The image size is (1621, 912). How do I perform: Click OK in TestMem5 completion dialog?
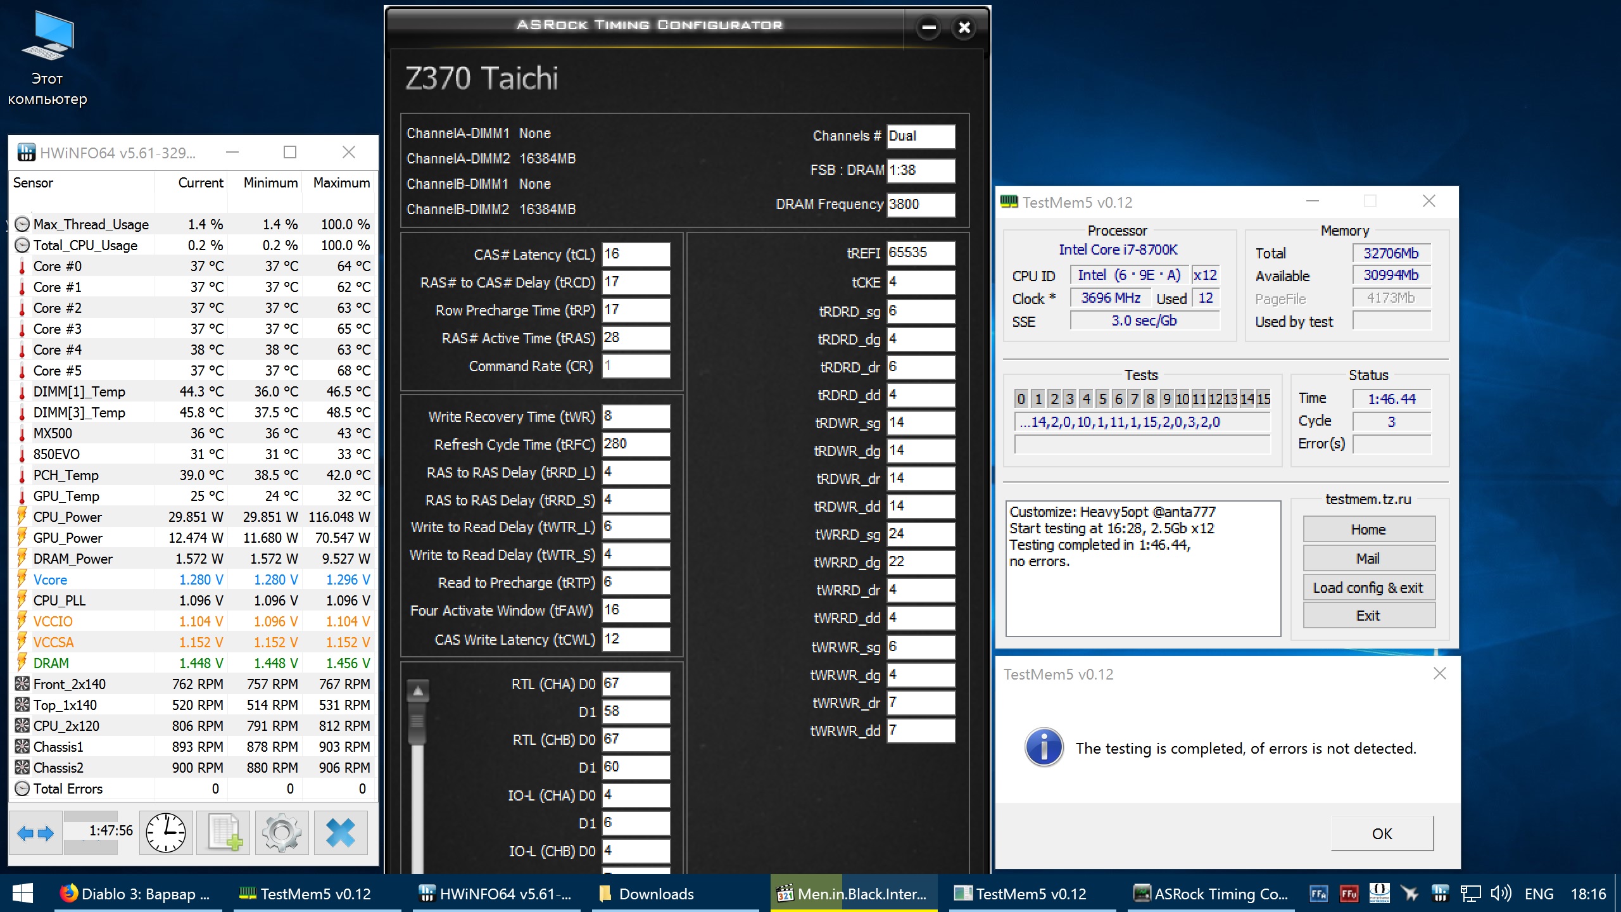(x=1382, y=833)
